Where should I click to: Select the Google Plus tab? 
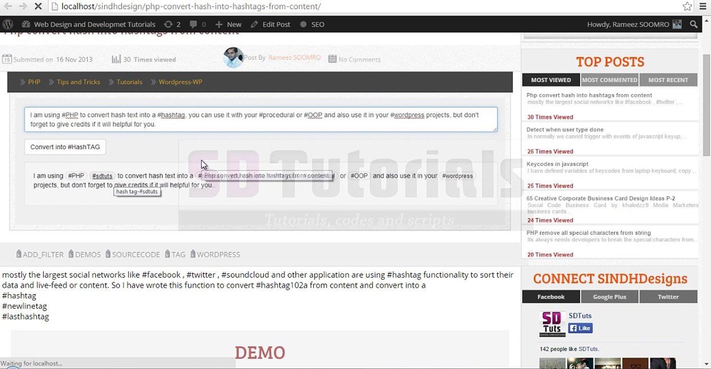[x=610, y=297]
